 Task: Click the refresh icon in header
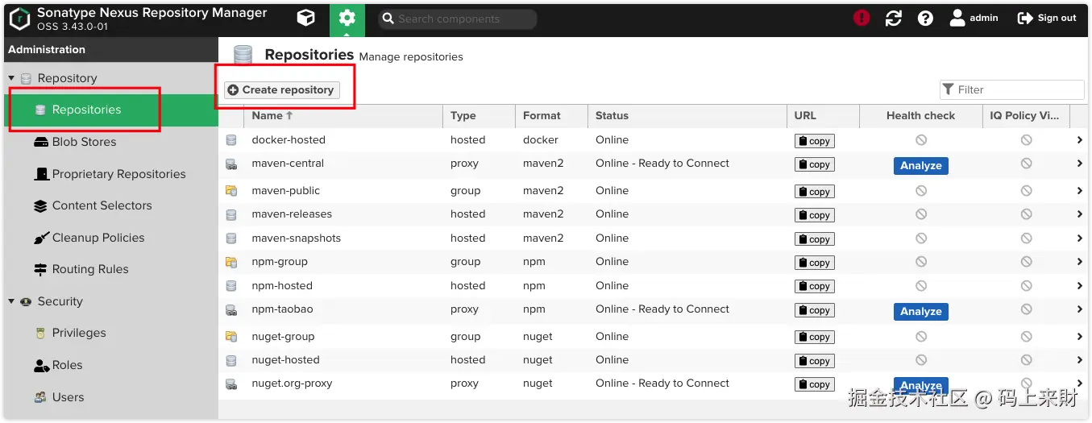point(893,18)
